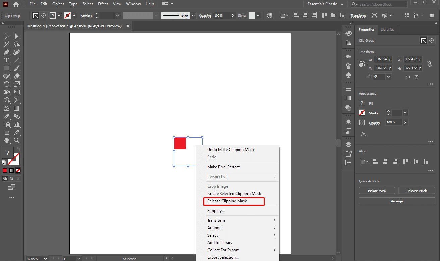
Task: Click the Search Adobe Stock field
Action: (379, 4)
